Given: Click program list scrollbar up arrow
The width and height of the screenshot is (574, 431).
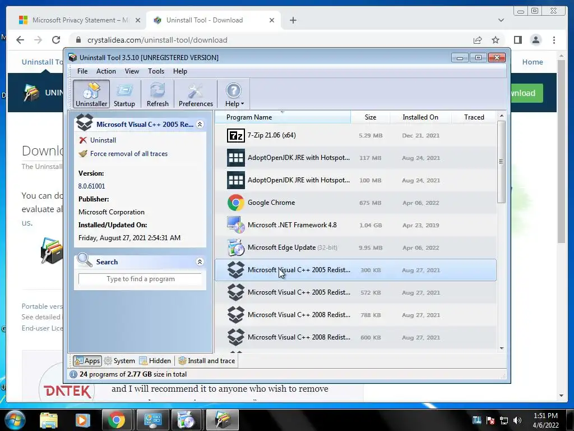Looking at the screenshot, I should click(x=502, y=116).
